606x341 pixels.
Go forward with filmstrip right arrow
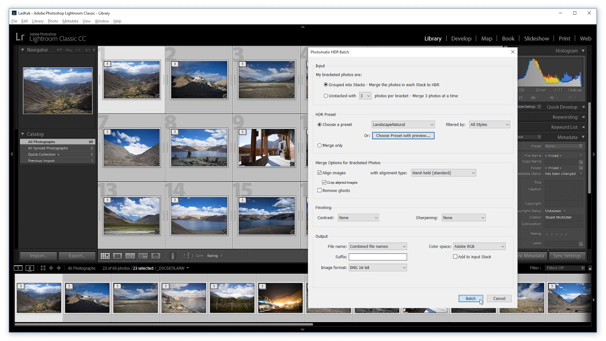59,268
